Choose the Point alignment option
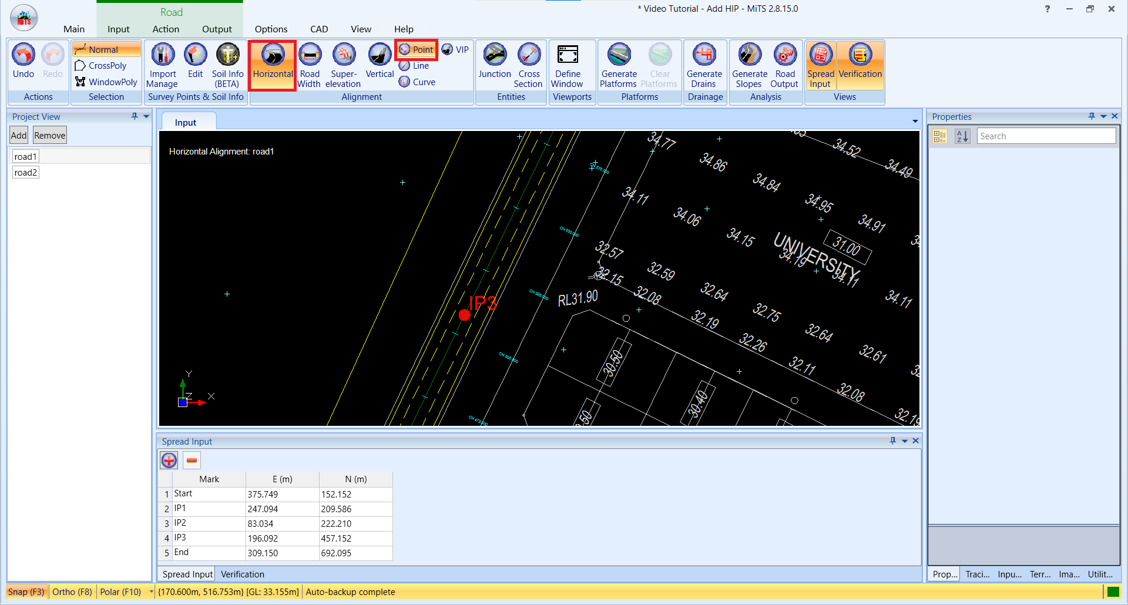 [417, 50]
